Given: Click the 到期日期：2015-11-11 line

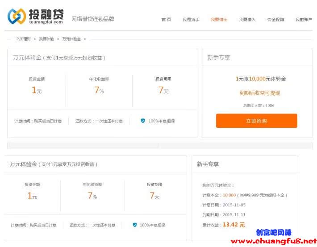Looking at the screenshot, I should coord(224,215).
